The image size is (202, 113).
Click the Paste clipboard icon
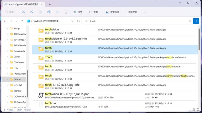[40, 12]
